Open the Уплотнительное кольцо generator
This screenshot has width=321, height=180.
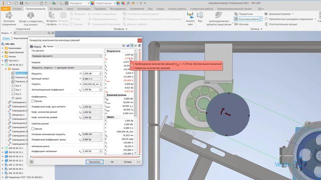(x=281, y=24)
